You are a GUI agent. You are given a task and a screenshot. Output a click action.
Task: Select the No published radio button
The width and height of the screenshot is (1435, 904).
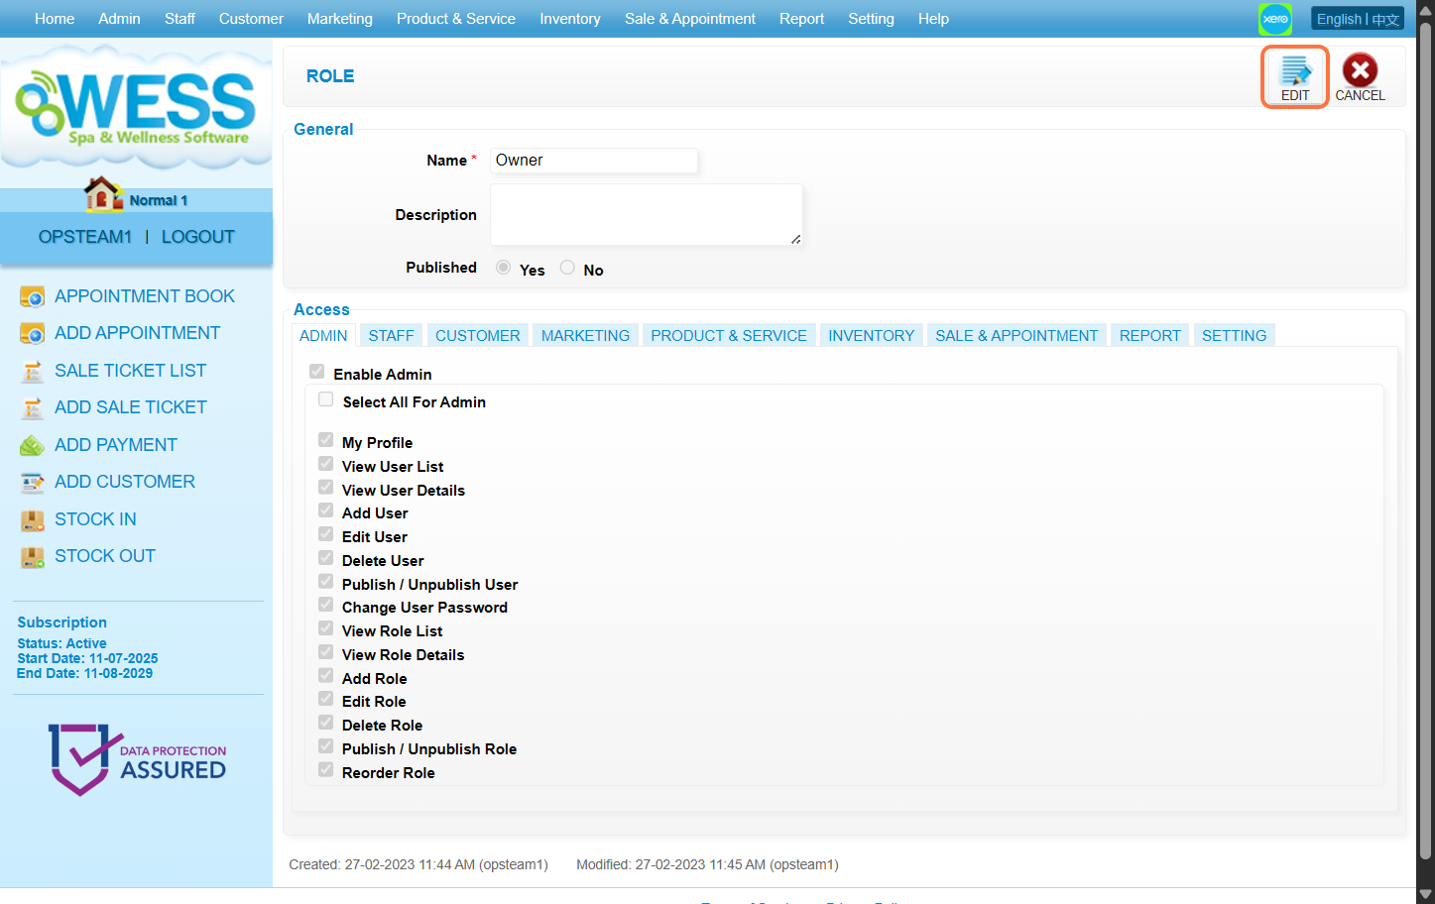[567, 268]
